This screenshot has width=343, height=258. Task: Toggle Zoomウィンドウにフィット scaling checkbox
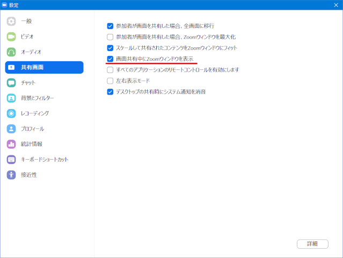point(110,48)
